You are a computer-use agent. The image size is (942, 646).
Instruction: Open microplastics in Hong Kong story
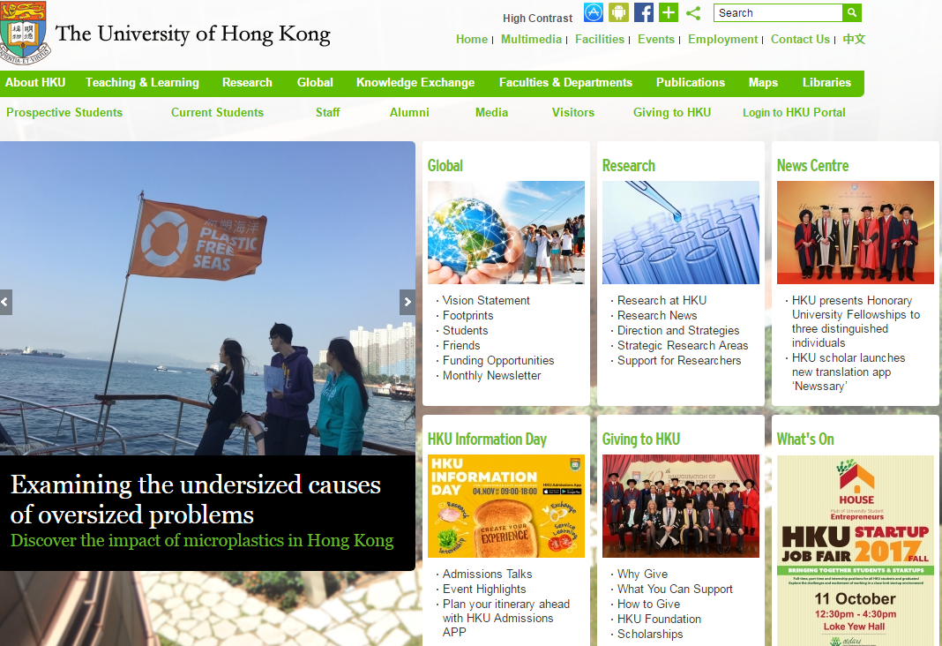[202, 540]
